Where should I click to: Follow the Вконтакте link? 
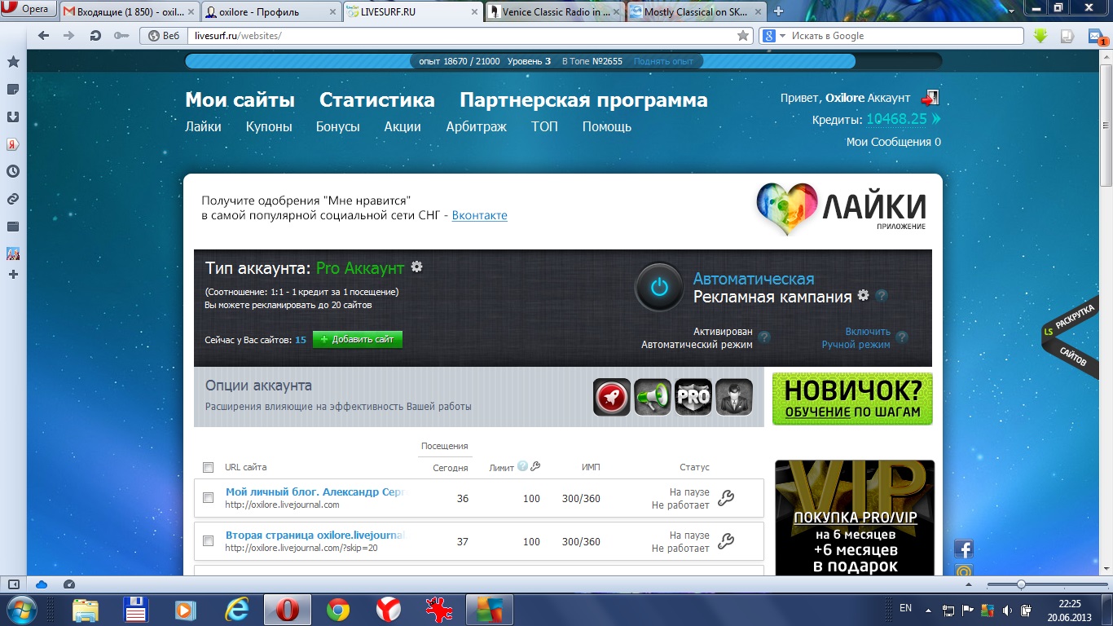pyautogui.click(x=480, y=215)
